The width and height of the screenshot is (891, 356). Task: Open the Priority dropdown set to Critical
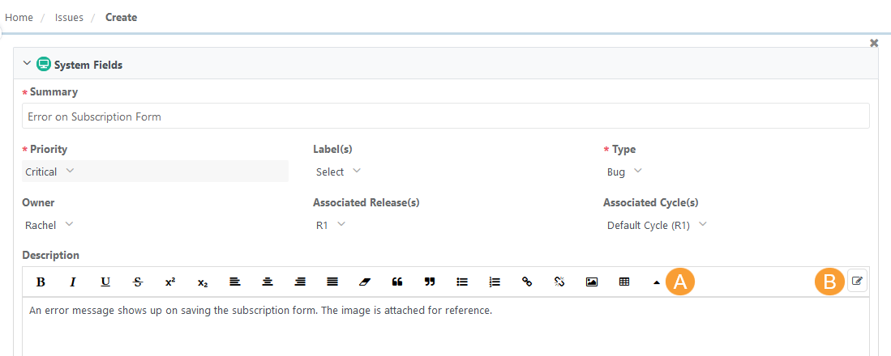click(x=50, y=172)
